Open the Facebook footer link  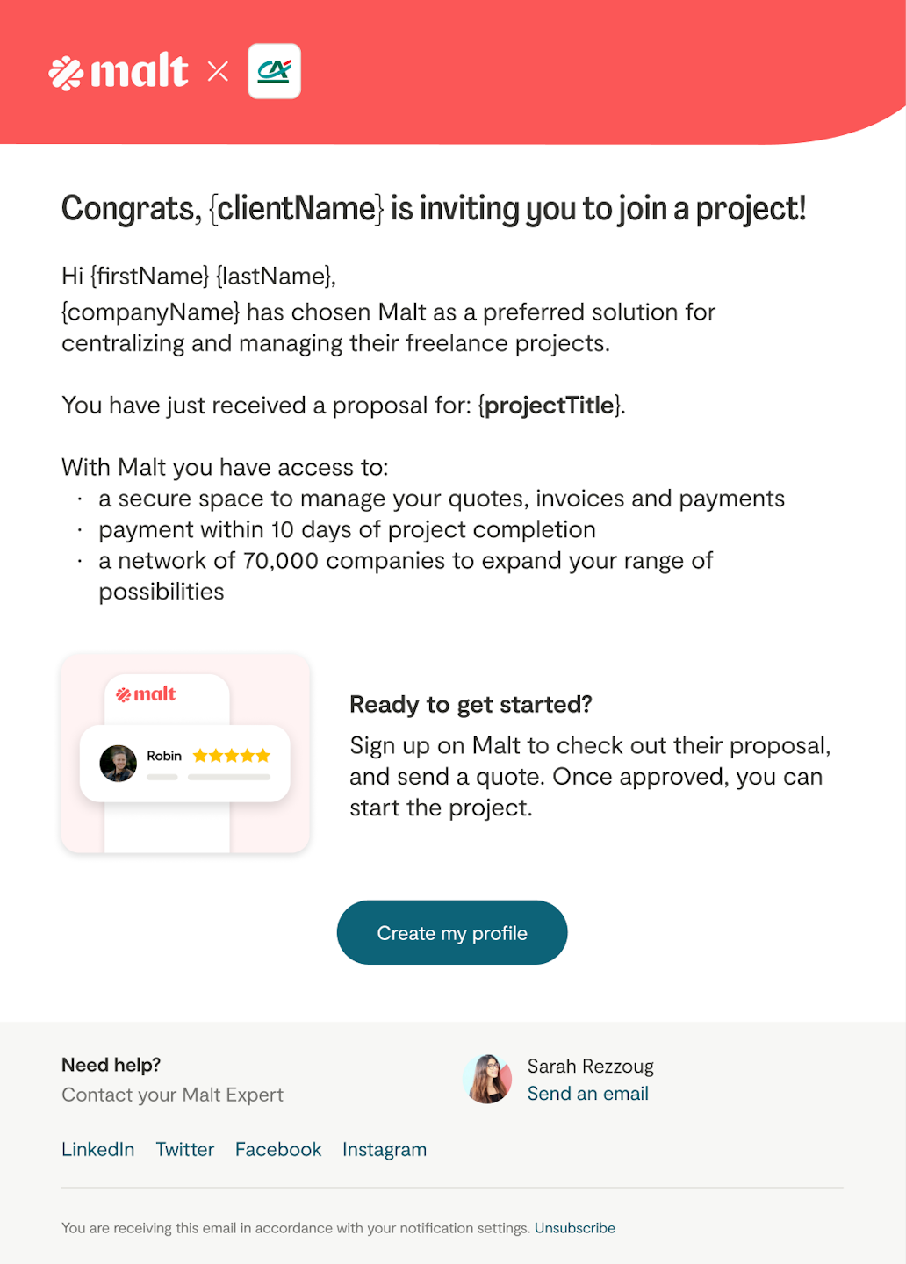278,1150
